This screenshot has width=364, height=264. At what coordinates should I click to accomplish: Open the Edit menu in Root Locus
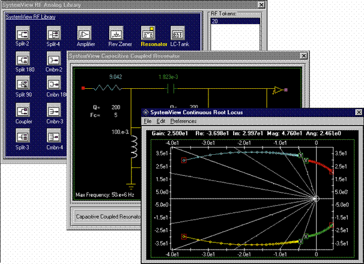160,121
